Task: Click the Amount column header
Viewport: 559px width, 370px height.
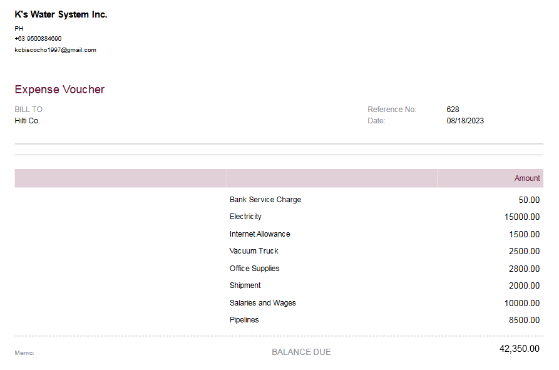Action: [526, 178]
